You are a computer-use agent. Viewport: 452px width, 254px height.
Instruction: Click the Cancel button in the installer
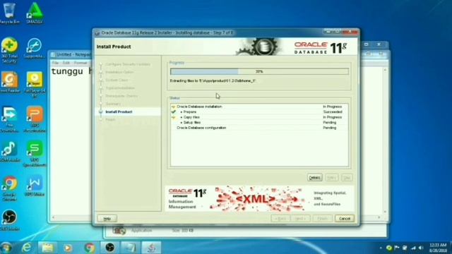tap(345, 219)
